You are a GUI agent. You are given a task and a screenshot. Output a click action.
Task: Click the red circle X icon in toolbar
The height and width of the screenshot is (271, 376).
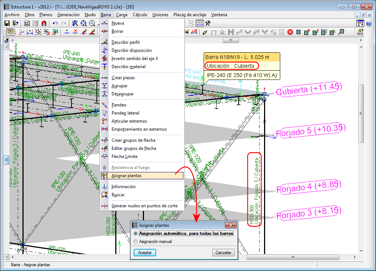pos(290,32)
